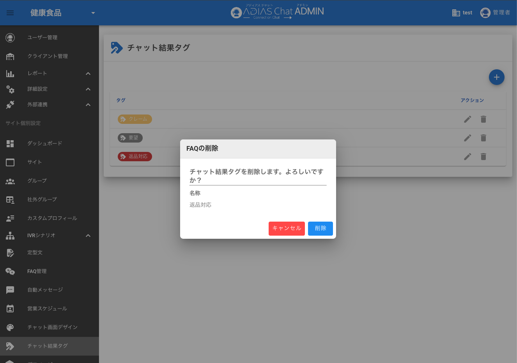Expand the IVRシナリオ menu section

[x=88, y=236]
